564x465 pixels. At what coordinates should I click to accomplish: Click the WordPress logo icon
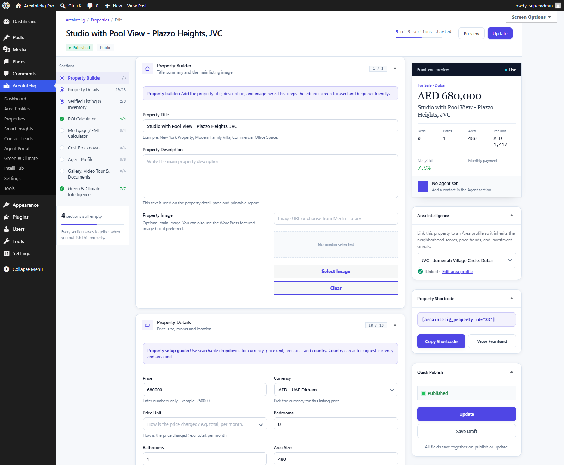[6, 6]
